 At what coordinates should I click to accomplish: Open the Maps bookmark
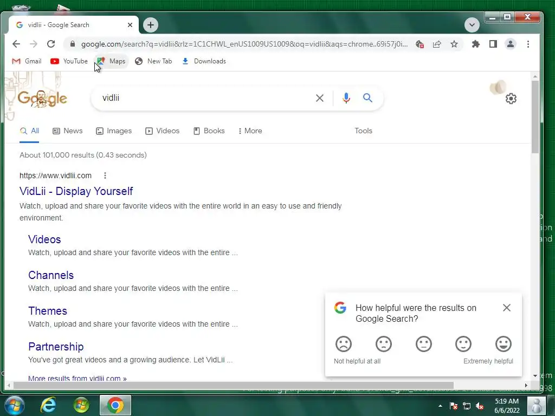[111, 61]
